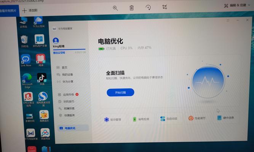Image resolution: width=254 pixels, height=152 pixels.
Task: Open 新机用户手册 desktop icon
Action: point(40,41)
